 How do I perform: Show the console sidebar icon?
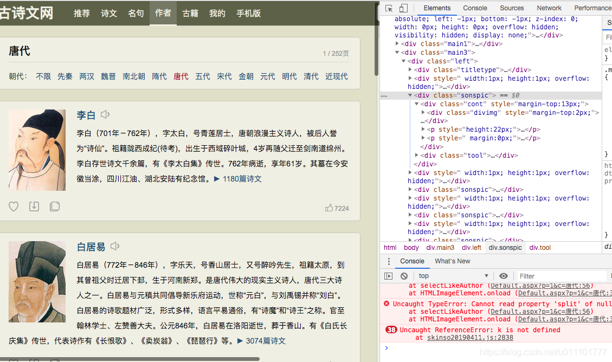(x=388, y=276)
